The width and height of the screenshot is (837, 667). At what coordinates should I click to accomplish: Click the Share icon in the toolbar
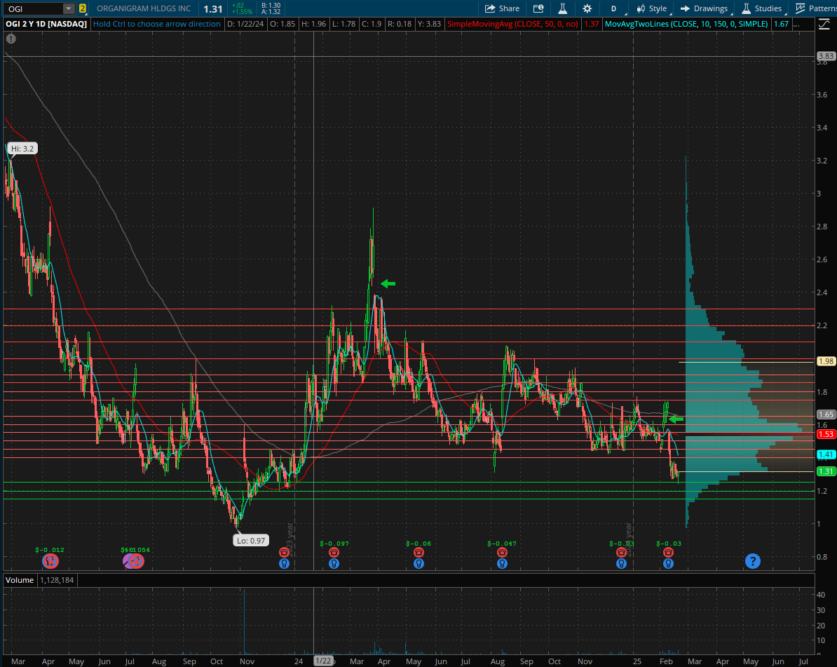tap(502, 8)
